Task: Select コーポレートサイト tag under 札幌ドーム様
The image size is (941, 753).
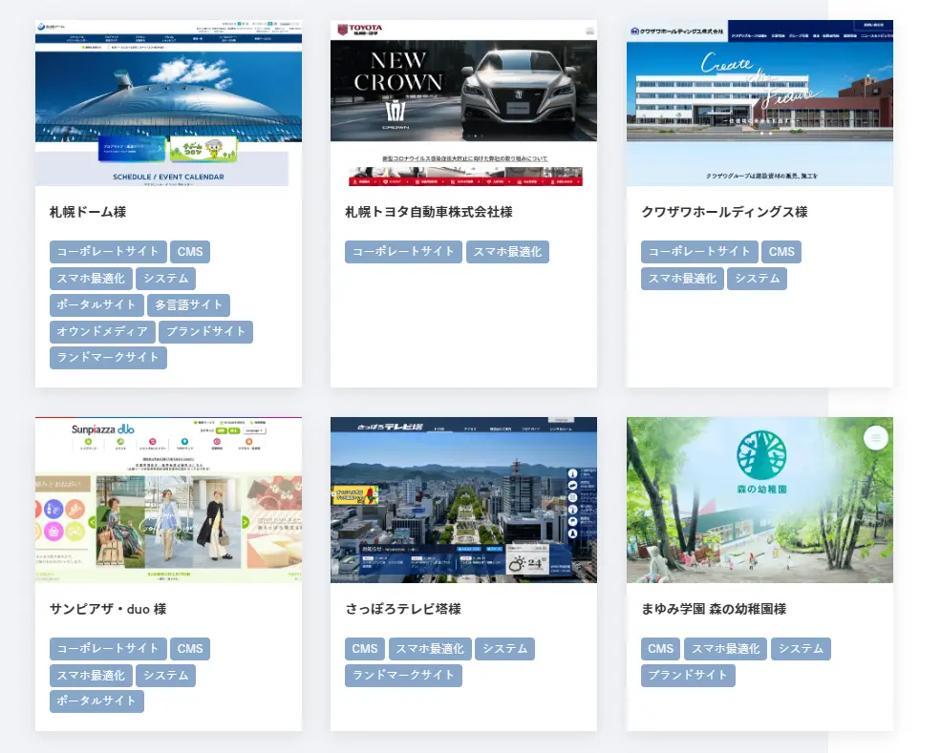Action: tap(108, 252)
